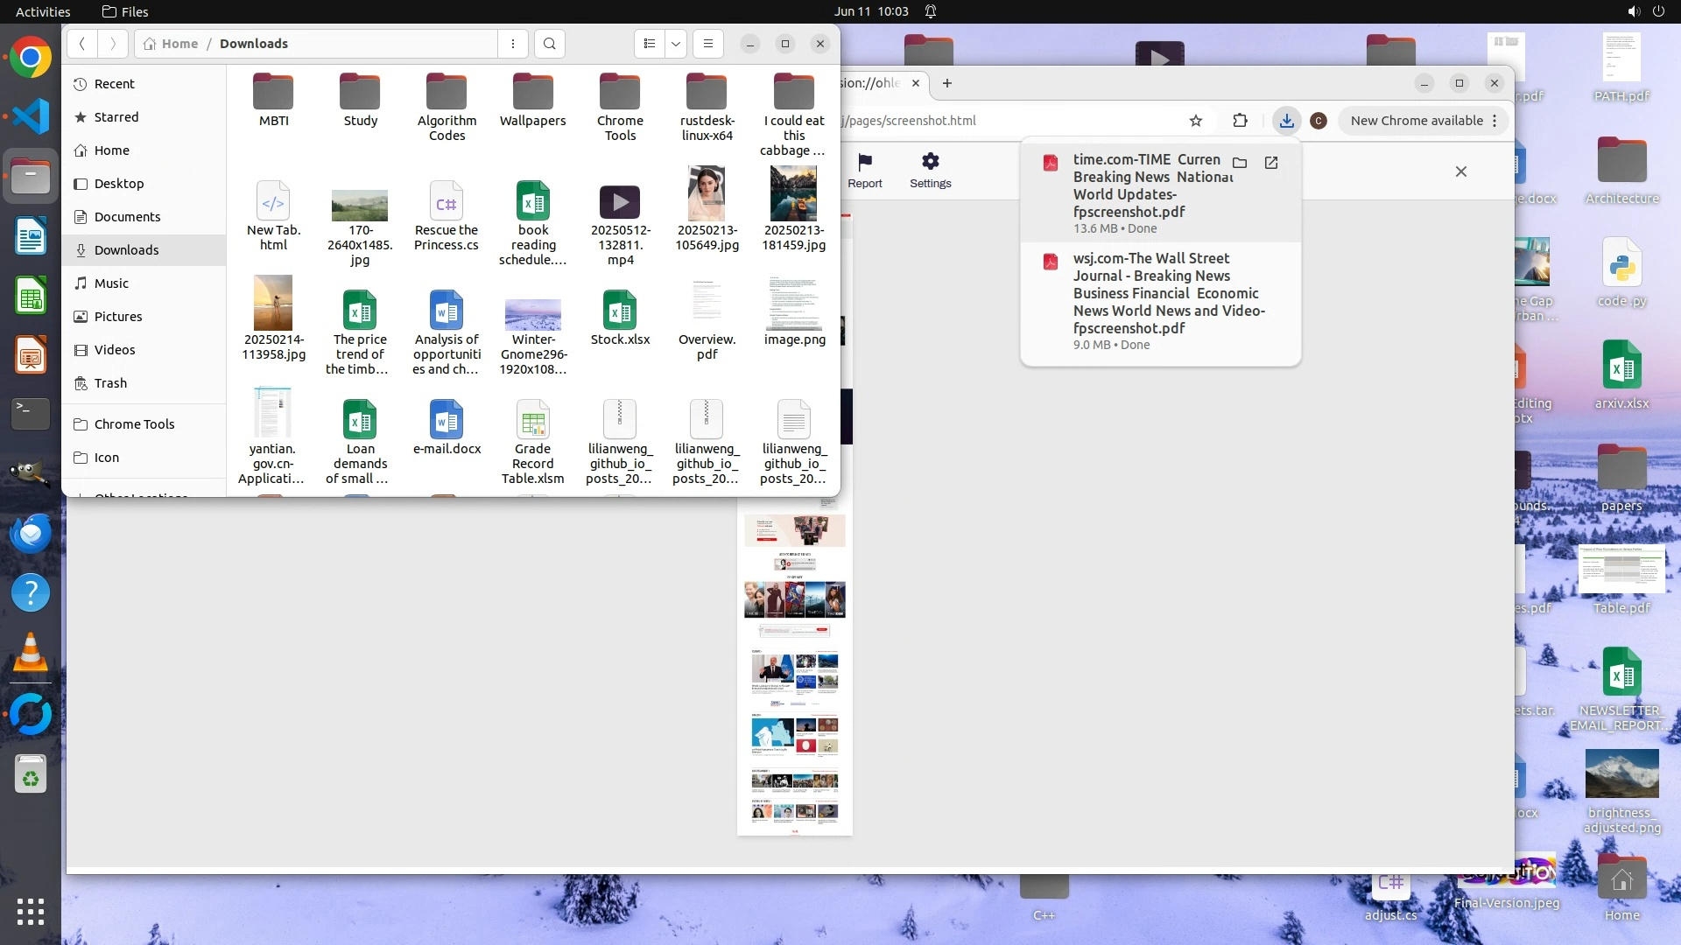Click the Chrome downloads icon
The image size is (1681, 945).
click(x=1286, y=121)
